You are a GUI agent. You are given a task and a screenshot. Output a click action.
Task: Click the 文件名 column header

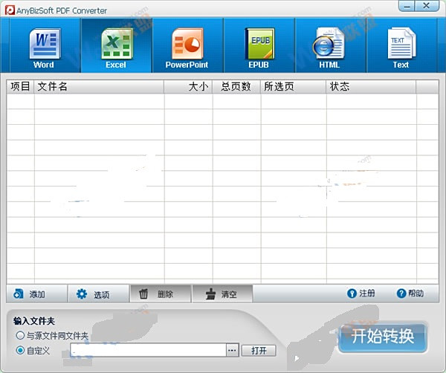click(x=99, y=86)
